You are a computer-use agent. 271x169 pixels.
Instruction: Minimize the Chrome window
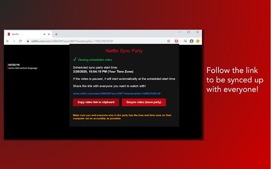[180, 32]
